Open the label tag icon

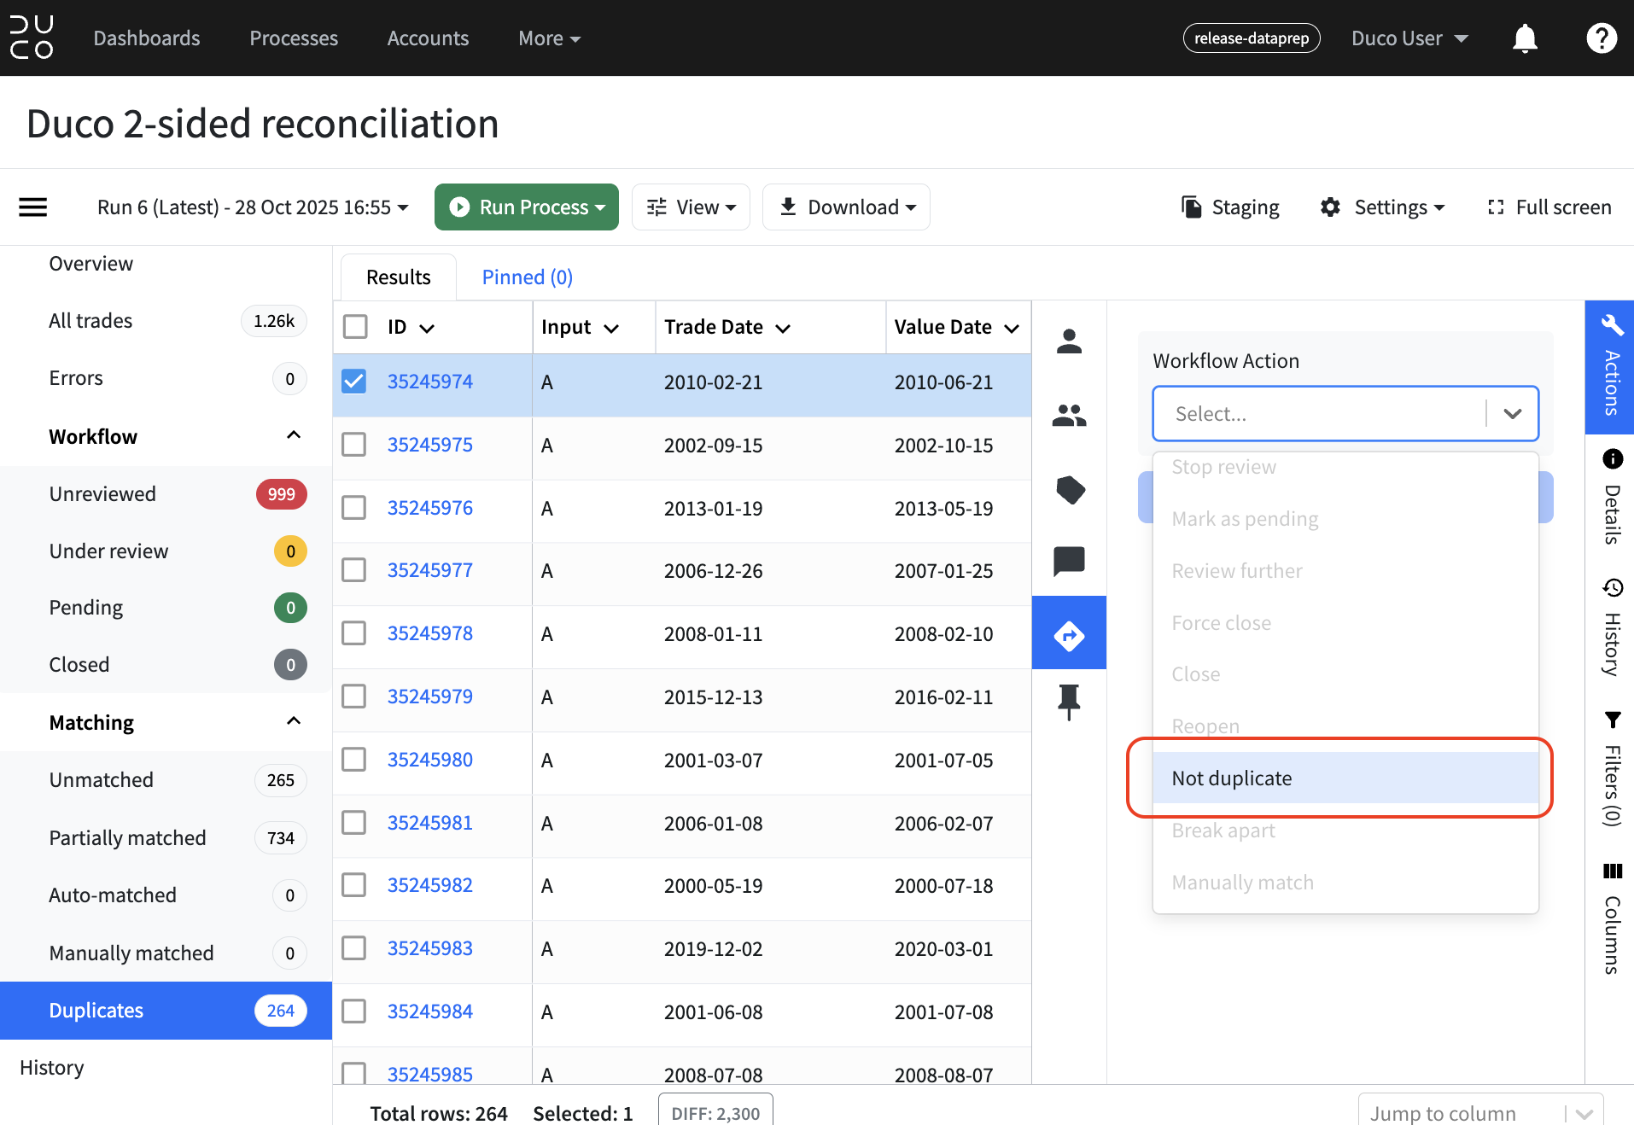[x=1069, y=490]
